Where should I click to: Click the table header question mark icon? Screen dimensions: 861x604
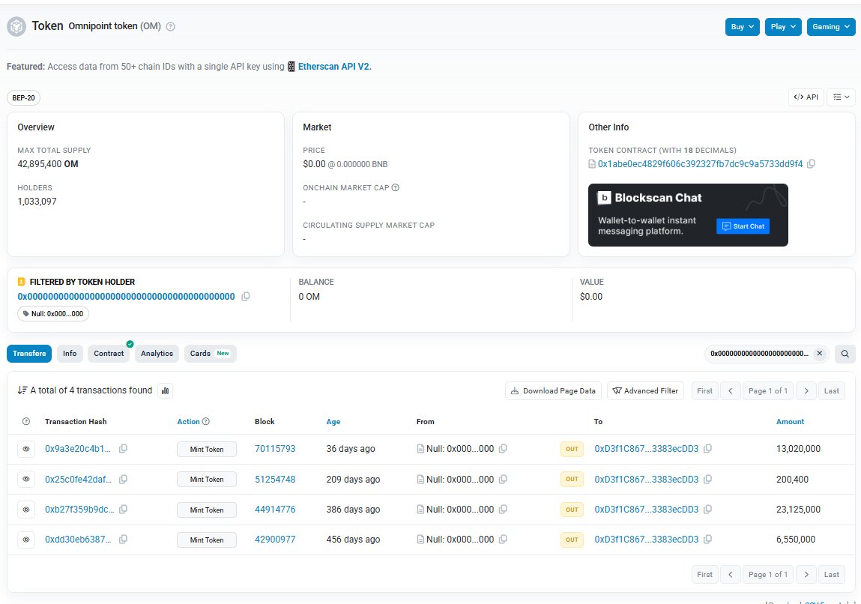click(x=25, y=422)
